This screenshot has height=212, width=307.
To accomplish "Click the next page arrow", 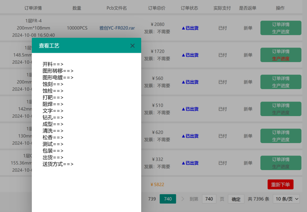I will coord(182,199).
